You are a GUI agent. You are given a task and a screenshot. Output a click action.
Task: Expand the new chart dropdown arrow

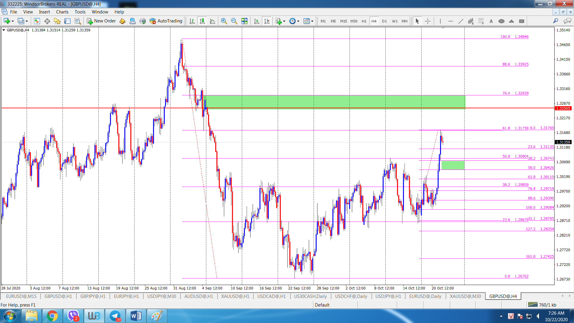tap(13, 21)
